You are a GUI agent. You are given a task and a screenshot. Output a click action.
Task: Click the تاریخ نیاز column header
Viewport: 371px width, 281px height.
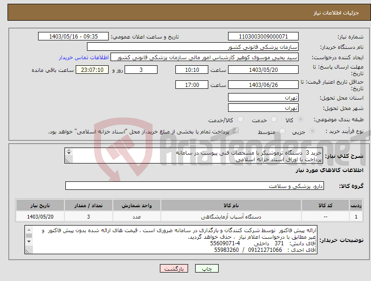40,205
